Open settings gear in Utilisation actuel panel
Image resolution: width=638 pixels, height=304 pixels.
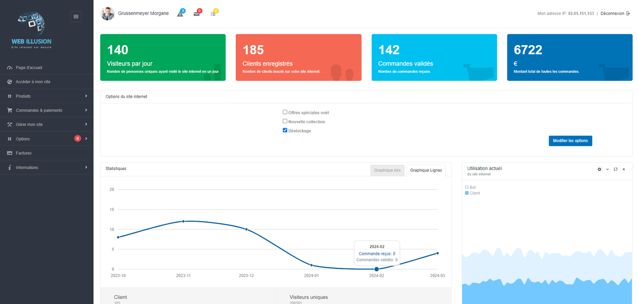click(x=599, y=169)
